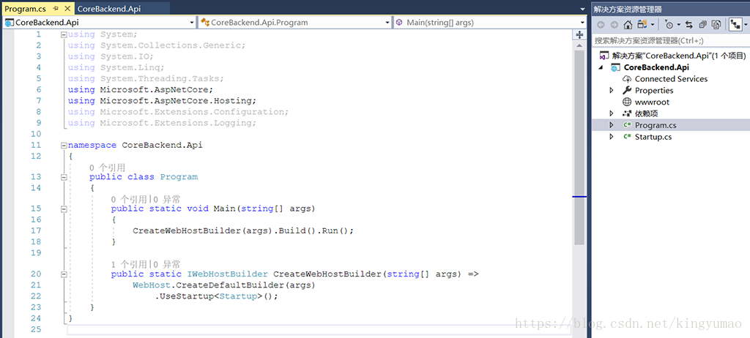Click the Switch Views folder icon
This screenshot has height=338, width=750.
642,25
